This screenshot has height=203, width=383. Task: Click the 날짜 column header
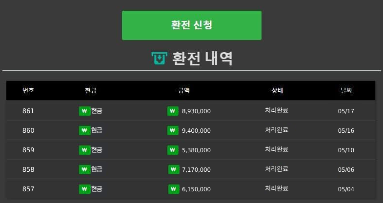(346, 90)
